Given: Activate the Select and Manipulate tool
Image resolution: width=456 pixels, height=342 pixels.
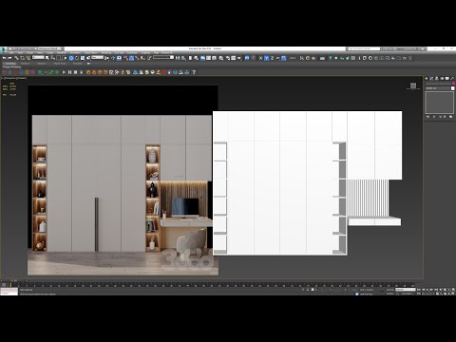Looking at the screenshot, I should (113, 58).
